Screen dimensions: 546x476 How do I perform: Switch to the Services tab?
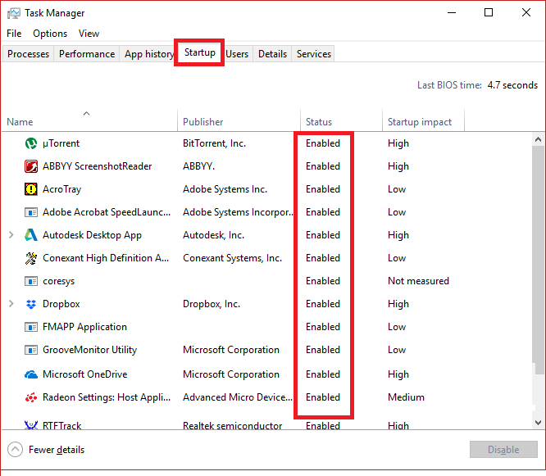pos(314,54)
